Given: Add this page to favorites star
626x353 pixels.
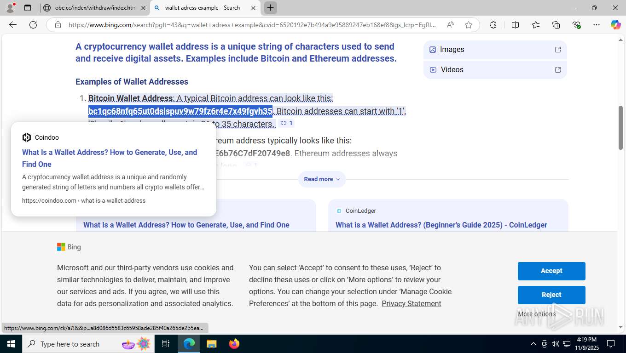Looking at the screenshot, I should [469, 25].
